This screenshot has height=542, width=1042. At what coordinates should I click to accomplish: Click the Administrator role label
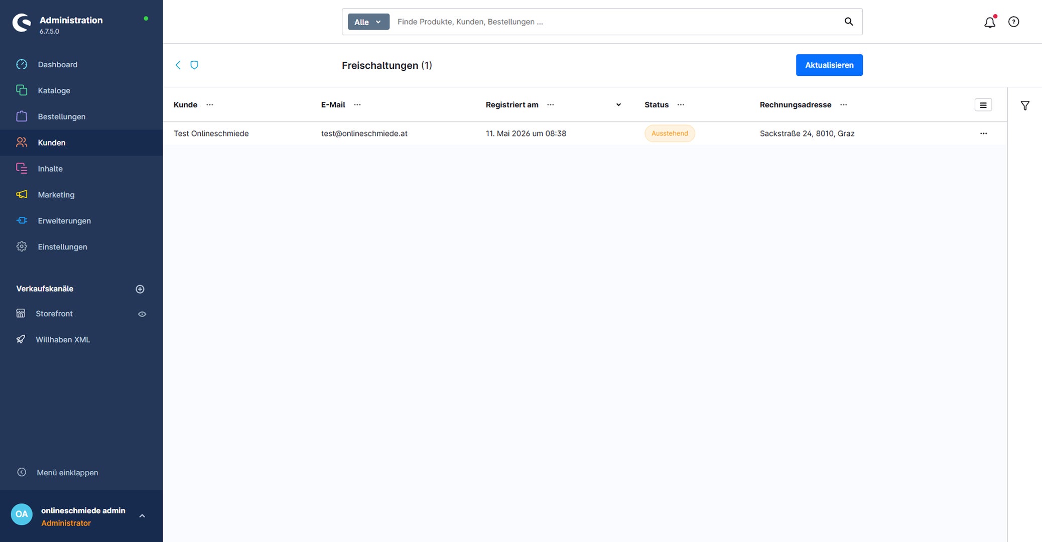[66, 523]
